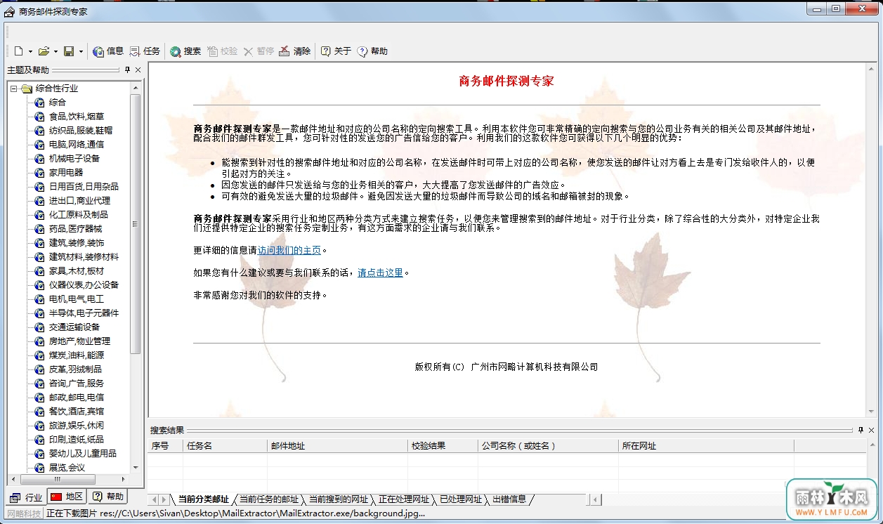Viewport: 883px width, 524px height.
Task: Select 建筑,装修,装饰 category
Action: pyautogui.click(x=77, y=242)
